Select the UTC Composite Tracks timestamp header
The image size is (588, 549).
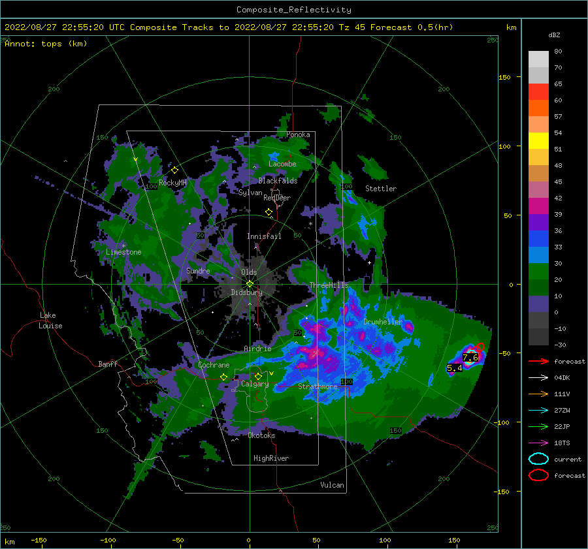[229, 27]
